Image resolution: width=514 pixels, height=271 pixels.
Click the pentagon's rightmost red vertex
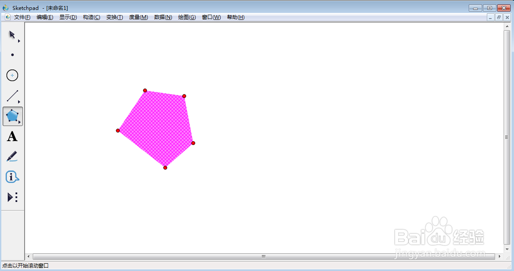193,143
